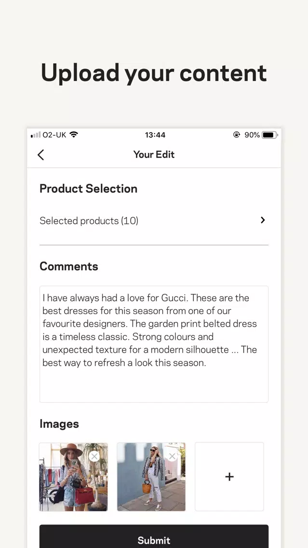The height and width of the screenshot is (548, 308).
Task: Remove the second uploaded image
Action: (x=172, y=456)
